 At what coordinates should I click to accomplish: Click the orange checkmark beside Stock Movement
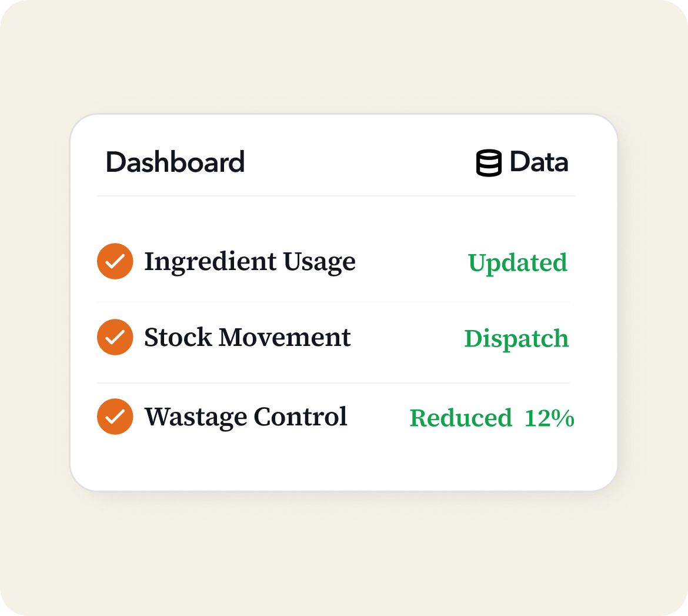[x=115, y=337]
